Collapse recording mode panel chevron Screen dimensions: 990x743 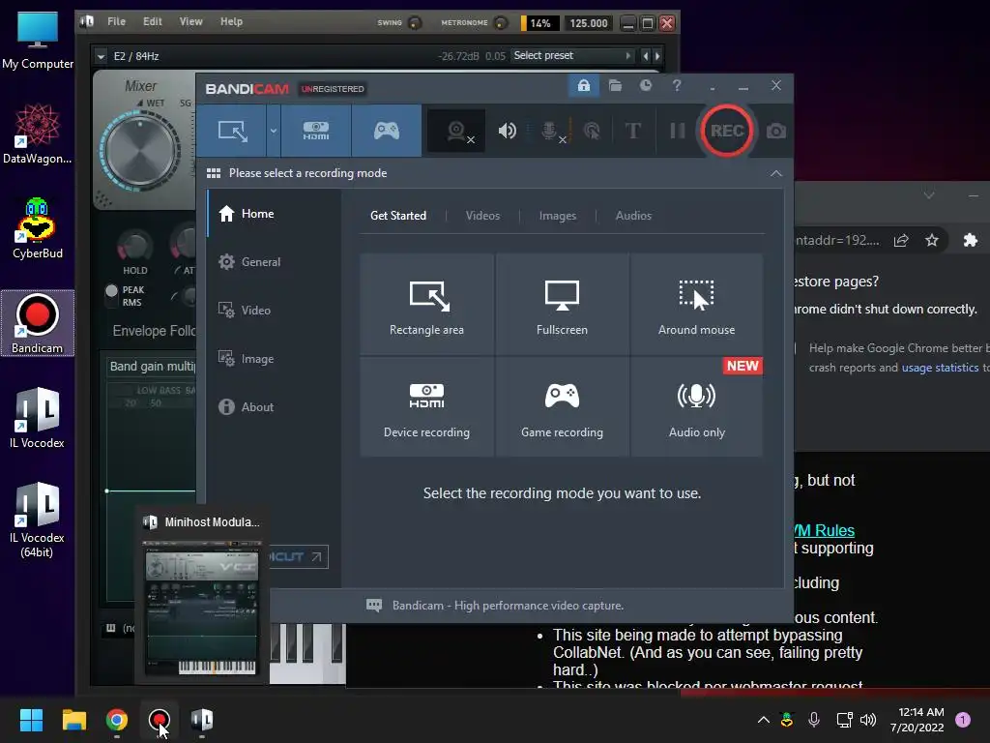(776, 173)
